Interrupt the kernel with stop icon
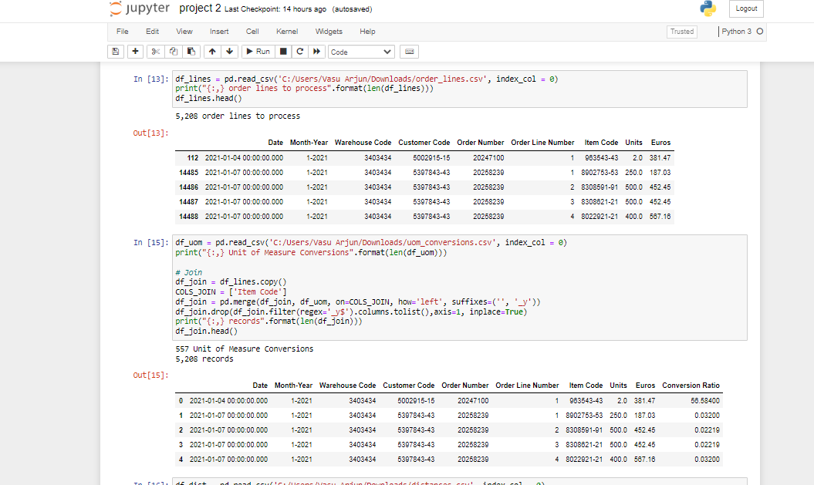Viewport: 814px width, 485px height. click(x=283, y=52)
